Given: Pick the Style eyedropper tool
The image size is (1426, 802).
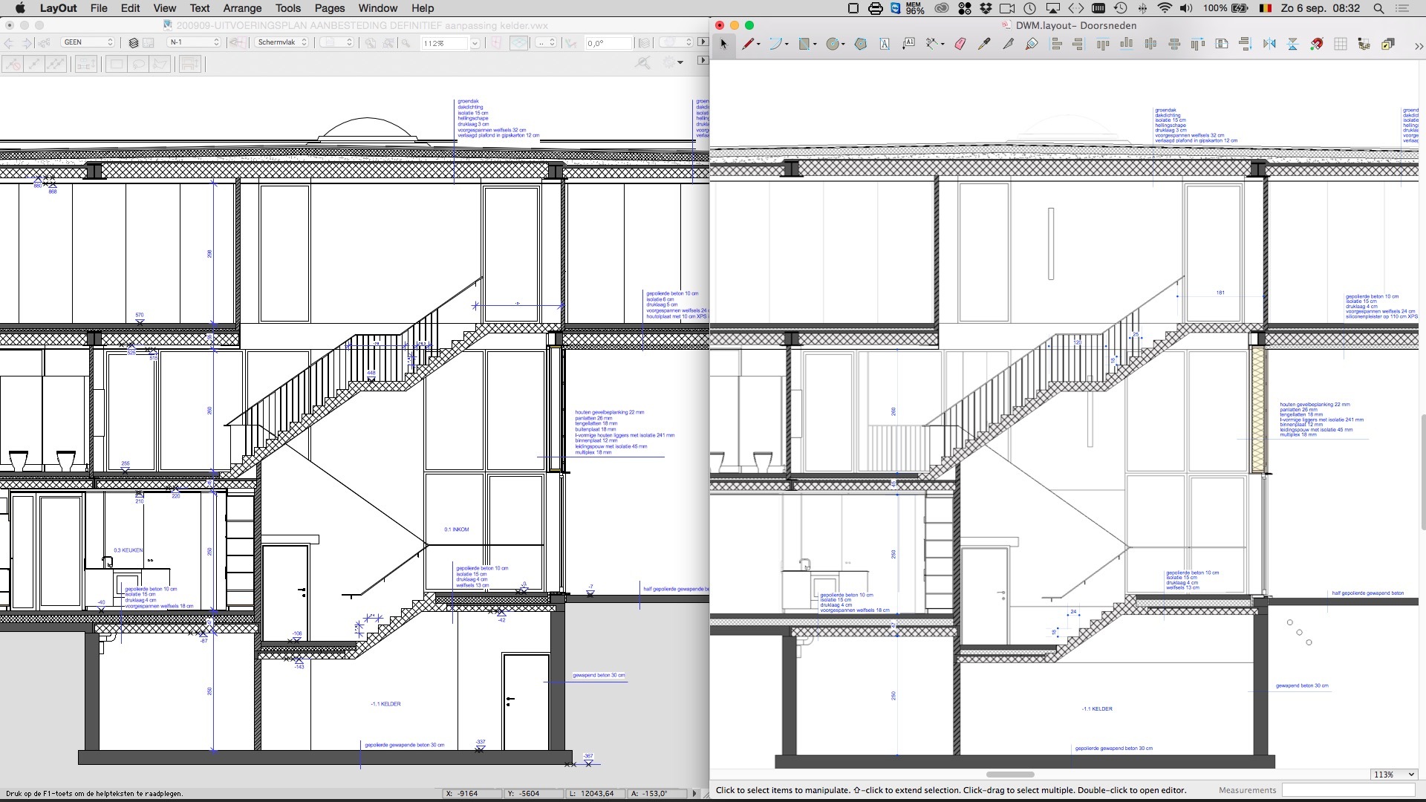Looking at the screenshot, I should 984,44.
